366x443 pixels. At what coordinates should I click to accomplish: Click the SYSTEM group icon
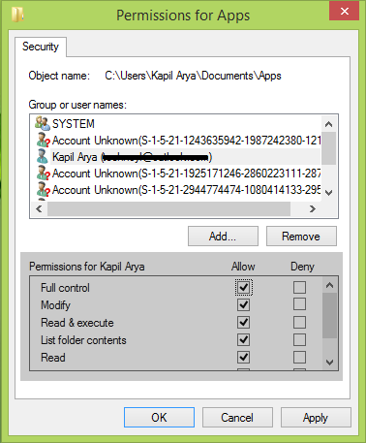[42, 123]
